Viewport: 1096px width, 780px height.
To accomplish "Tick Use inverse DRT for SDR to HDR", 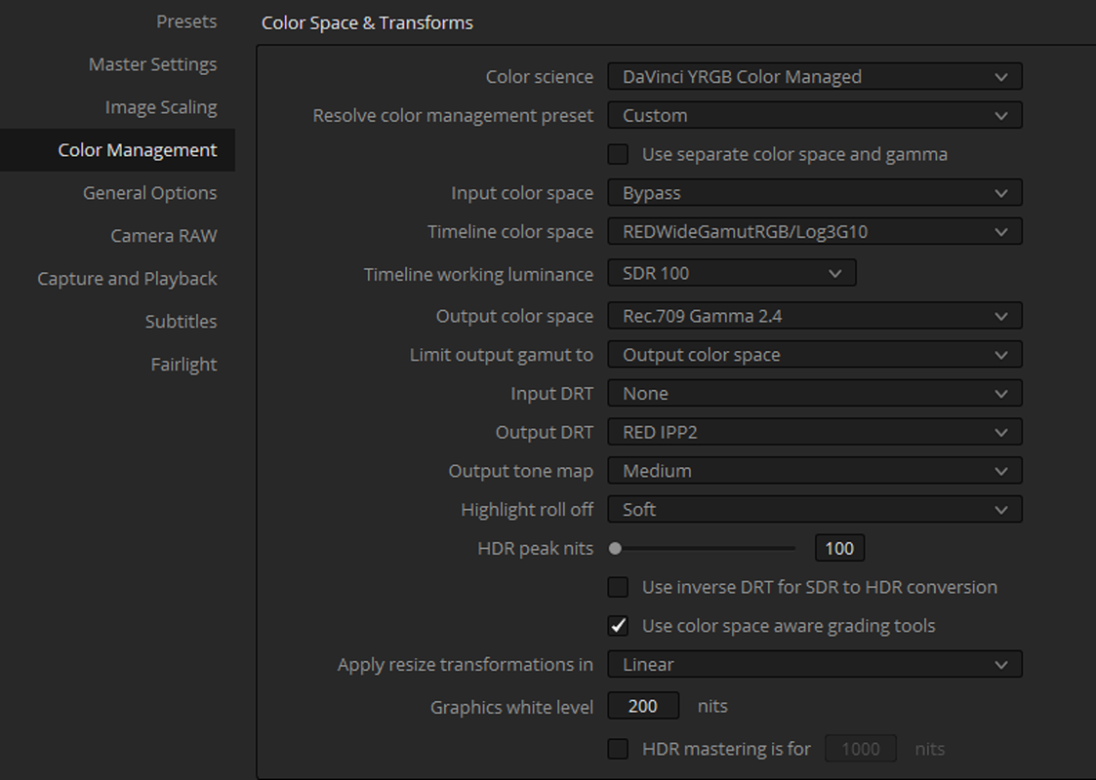I will coord(618,587).
